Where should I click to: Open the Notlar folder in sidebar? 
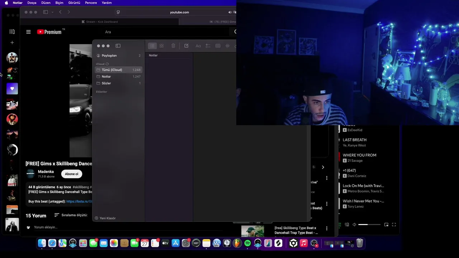[x=119, y=76]
